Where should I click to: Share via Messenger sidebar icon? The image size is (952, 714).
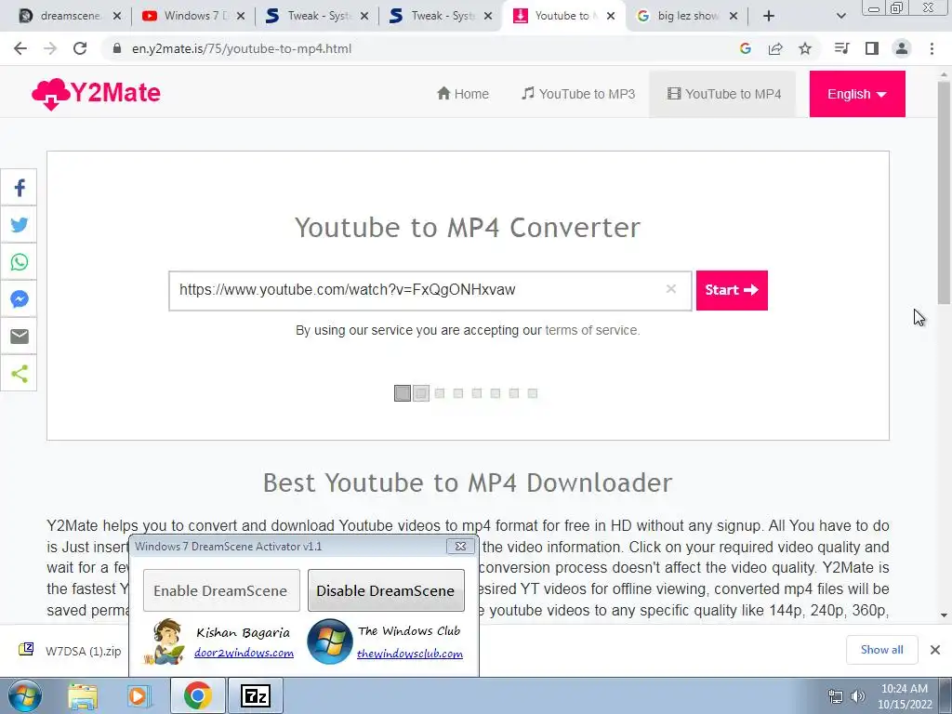[19, 298]
